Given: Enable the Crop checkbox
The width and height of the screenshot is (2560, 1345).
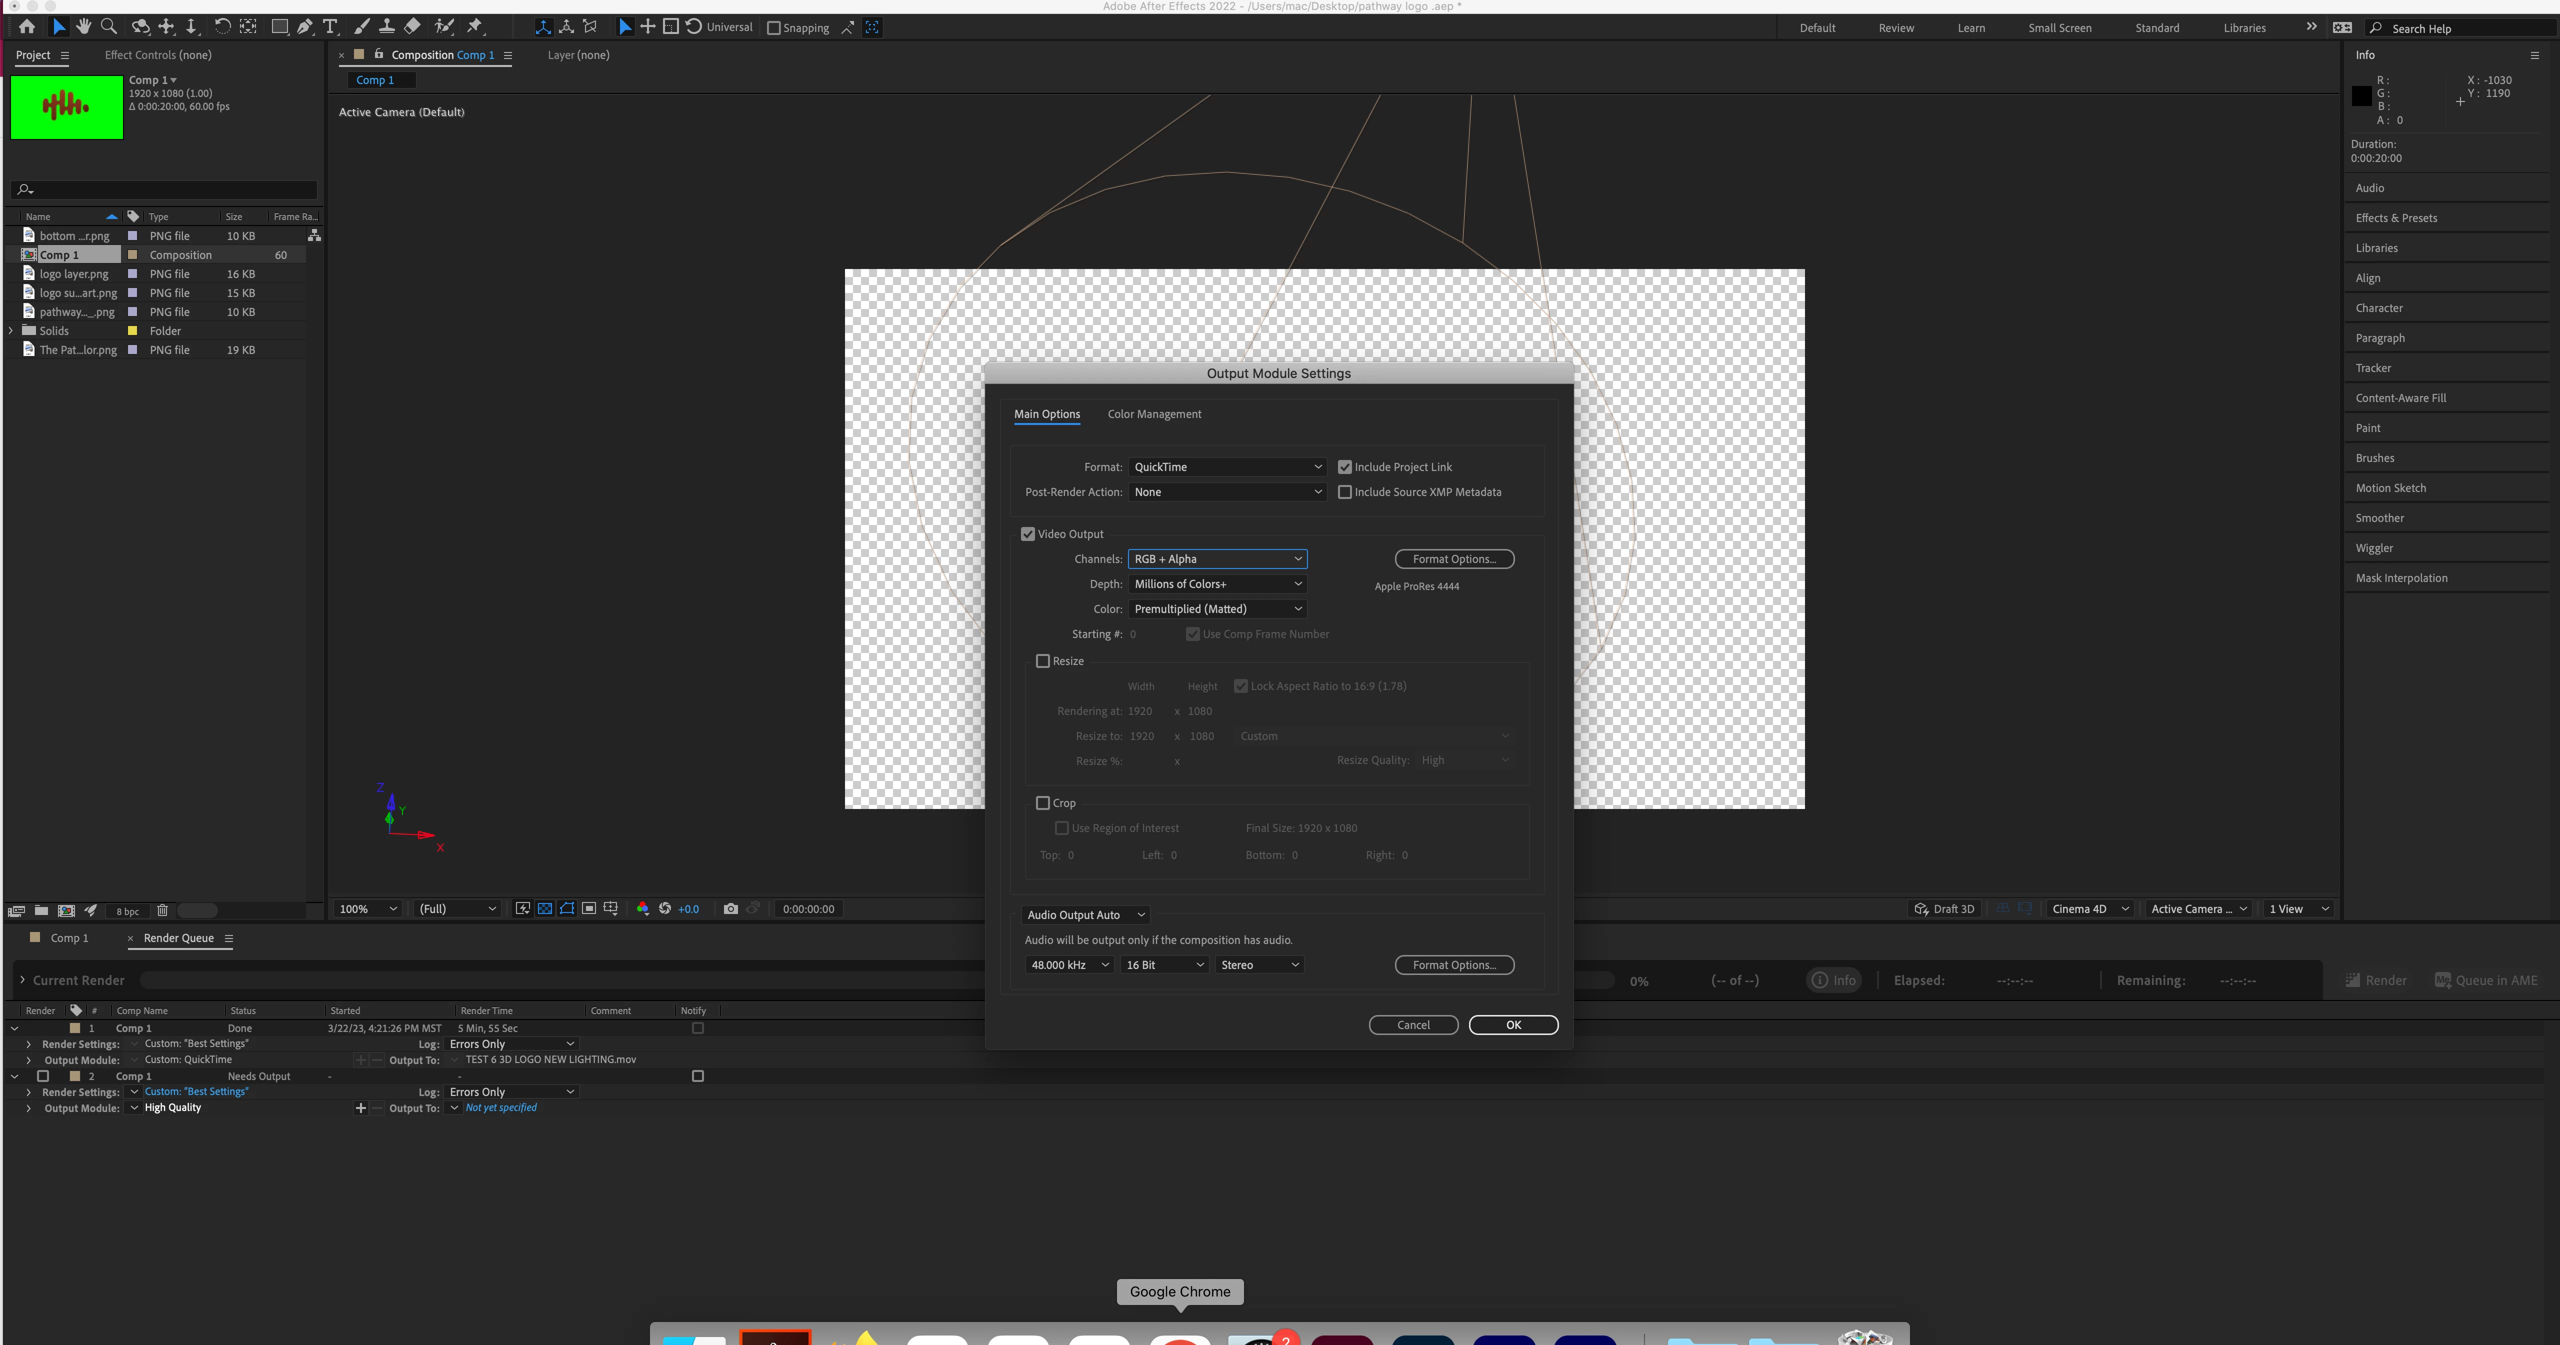Looking at the screenshot, I should tap(1042, 803).
